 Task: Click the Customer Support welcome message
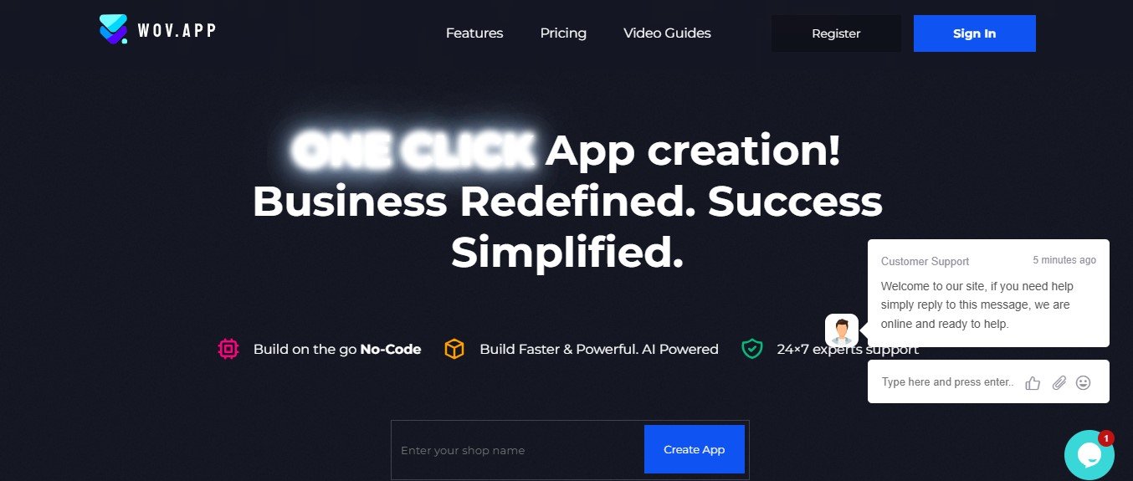(977, 305)
